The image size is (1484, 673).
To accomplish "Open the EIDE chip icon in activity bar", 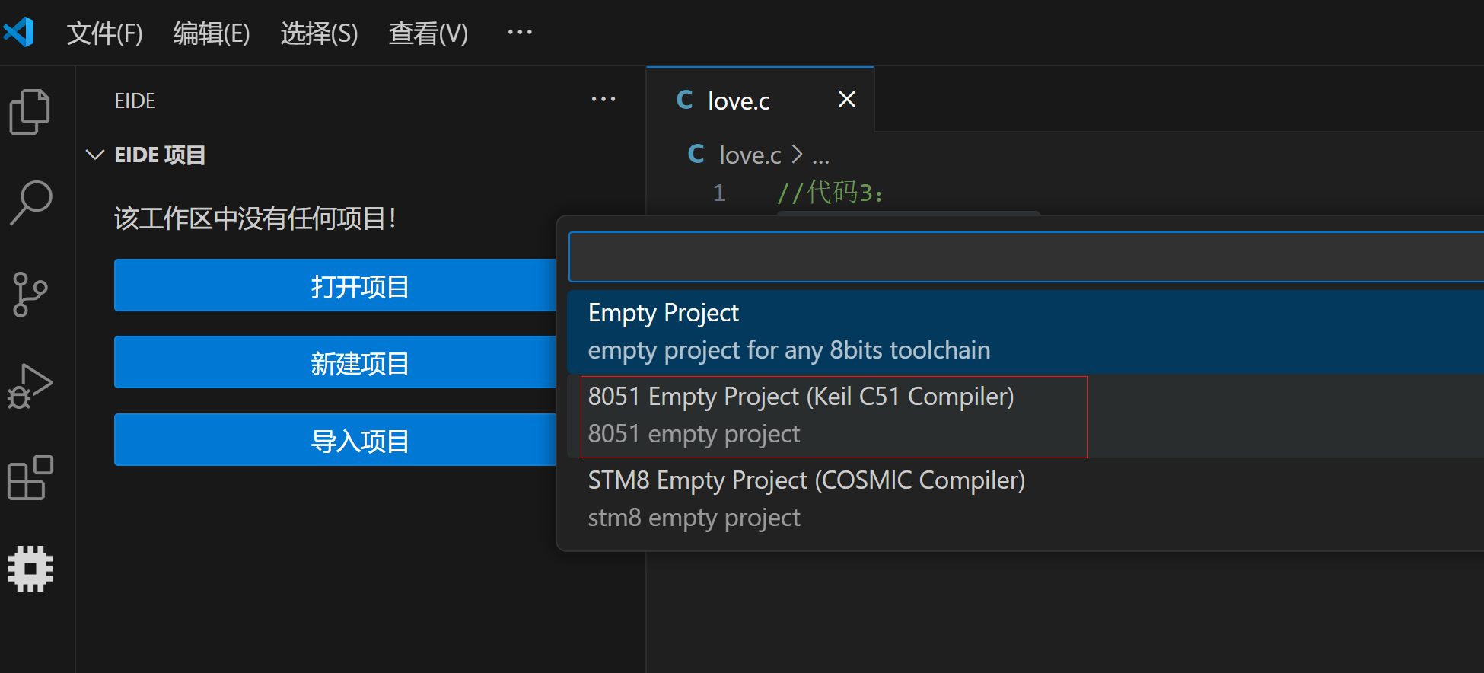I will 30,569.
